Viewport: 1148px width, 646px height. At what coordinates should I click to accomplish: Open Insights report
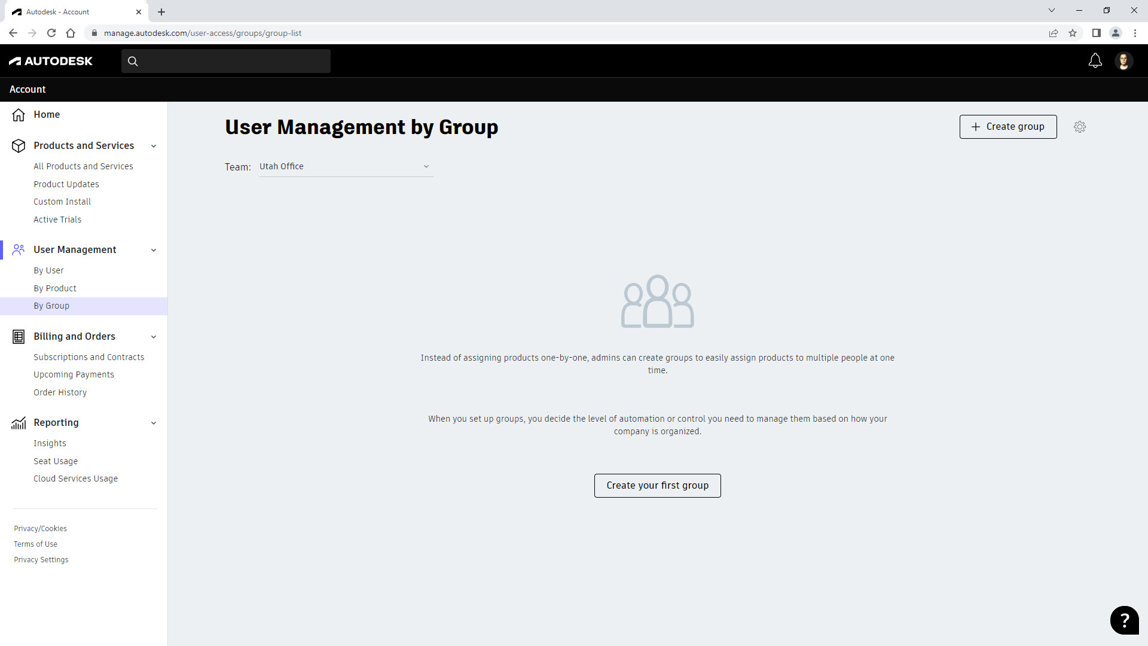click(x=50, y=443)
